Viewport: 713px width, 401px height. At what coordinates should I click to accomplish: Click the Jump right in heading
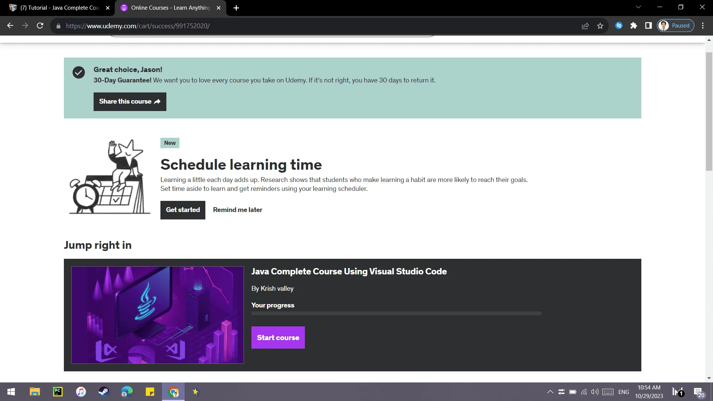(98, 245)
